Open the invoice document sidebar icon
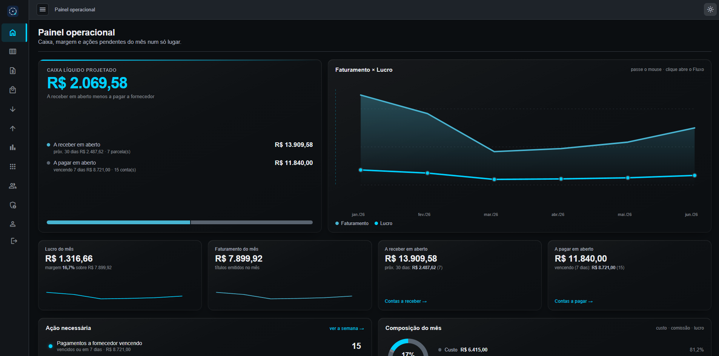 (x=13, y=71)
